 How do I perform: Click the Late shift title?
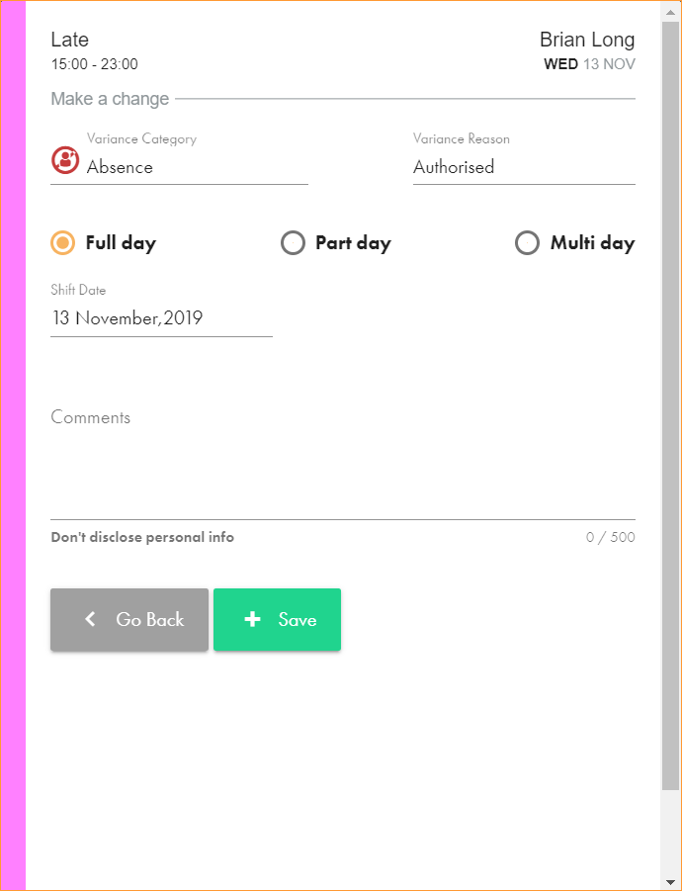pyautogui.click(x=70, y=40)
